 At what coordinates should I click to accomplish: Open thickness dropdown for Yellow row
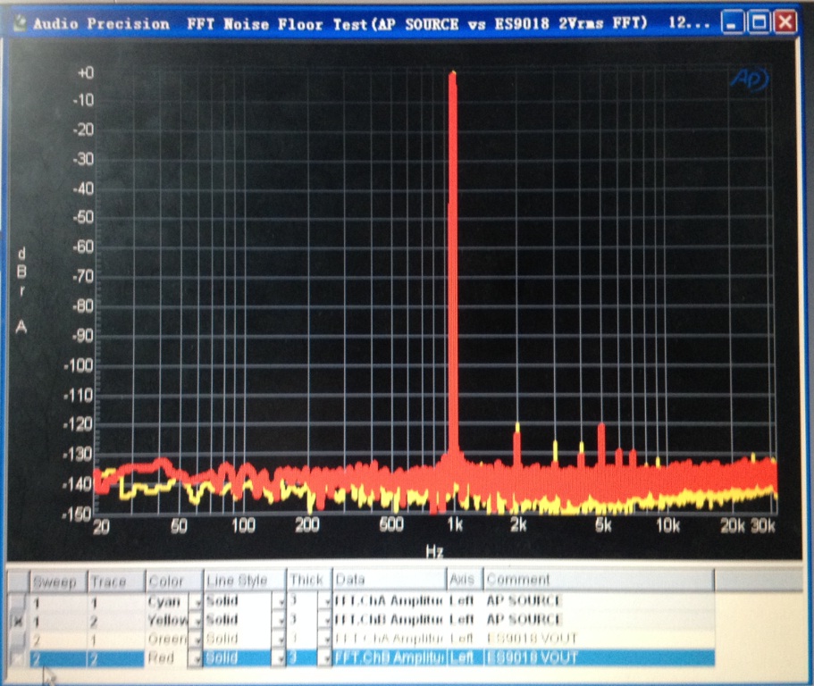[x=325, y=621]
